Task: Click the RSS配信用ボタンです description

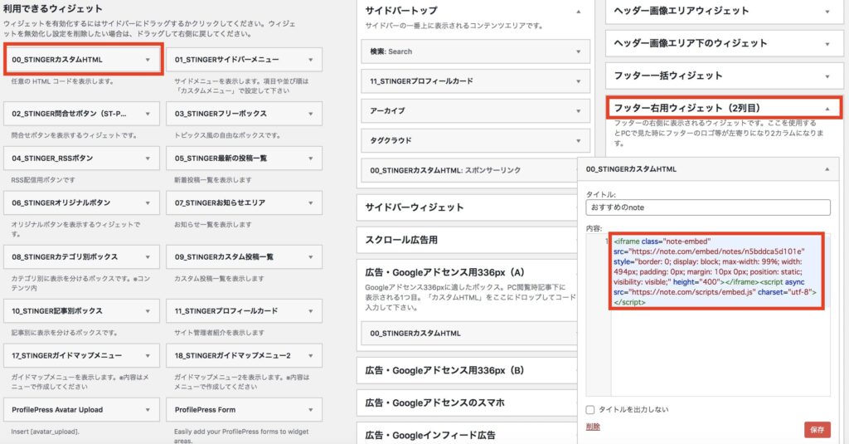Action: pyautogui.click(x=43, y=180)
